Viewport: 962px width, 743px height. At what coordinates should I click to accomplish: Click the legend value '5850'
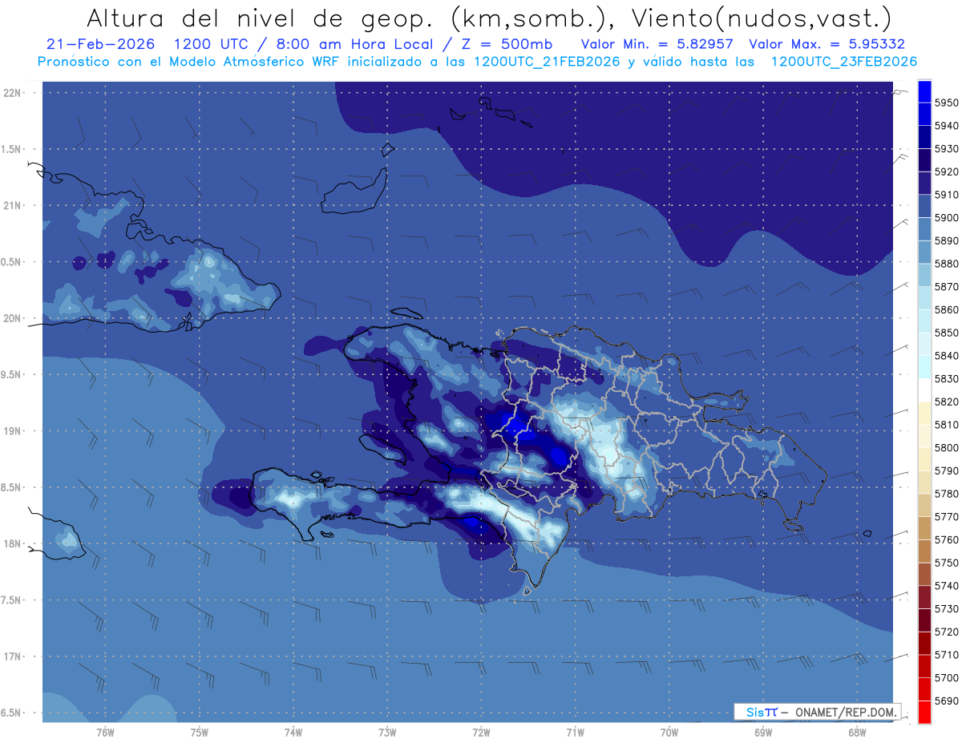click(947, 333)
